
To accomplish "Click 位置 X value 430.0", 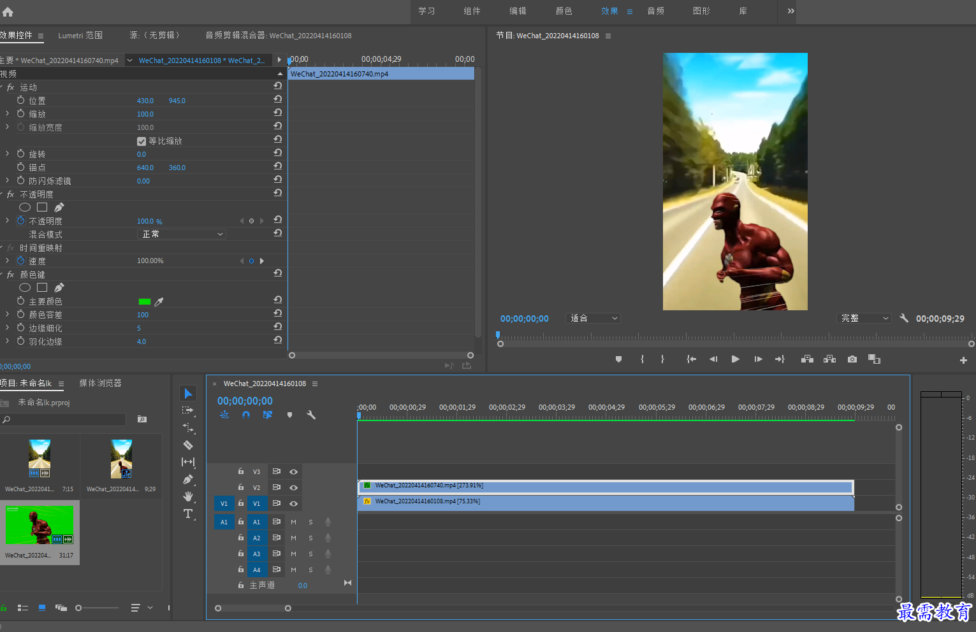I will click(x=145, y=101).
